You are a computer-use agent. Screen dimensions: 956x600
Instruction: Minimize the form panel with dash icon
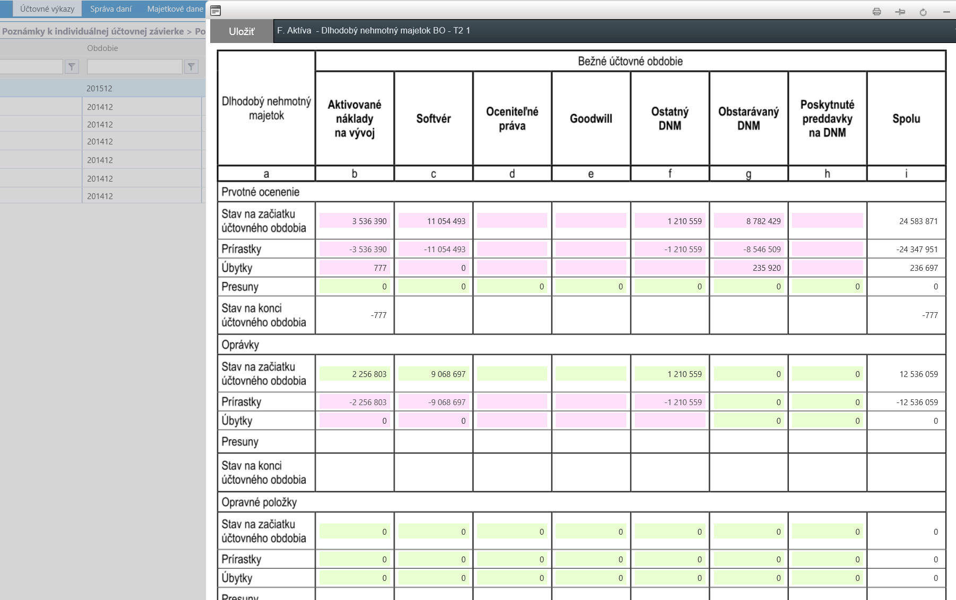pyautogui.click(x=946, y=12)
